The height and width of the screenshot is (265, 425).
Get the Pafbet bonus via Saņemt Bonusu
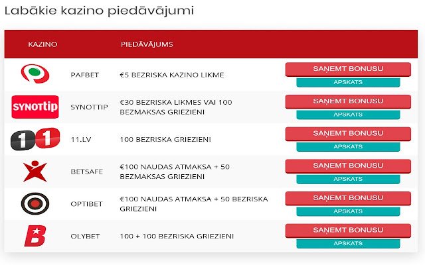(348, 69)
